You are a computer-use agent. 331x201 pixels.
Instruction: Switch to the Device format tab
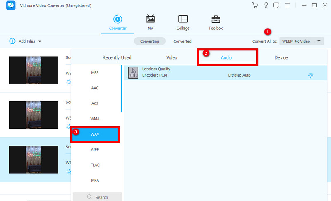[281, 57]
